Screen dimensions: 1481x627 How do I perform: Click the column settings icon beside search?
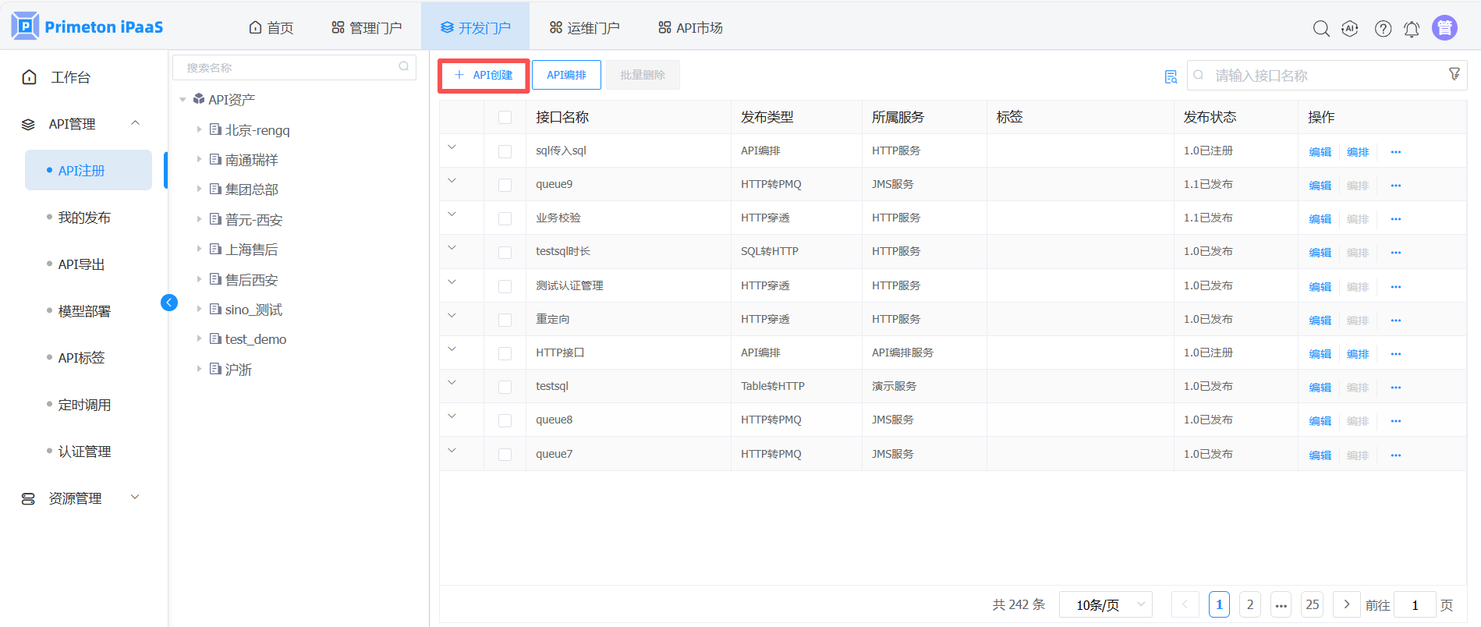tap(1171, 76)
